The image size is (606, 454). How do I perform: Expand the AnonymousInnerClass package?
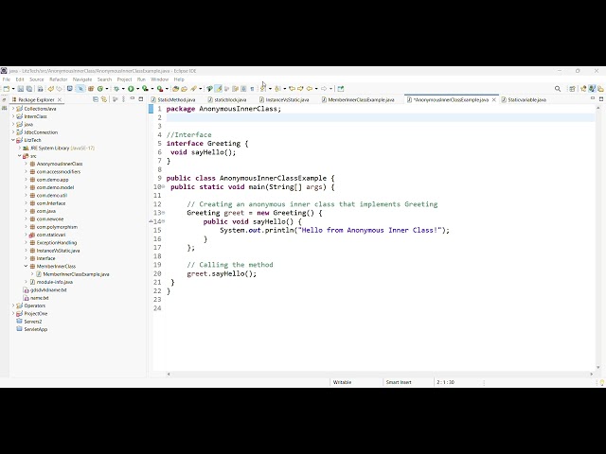click(26, 164)
